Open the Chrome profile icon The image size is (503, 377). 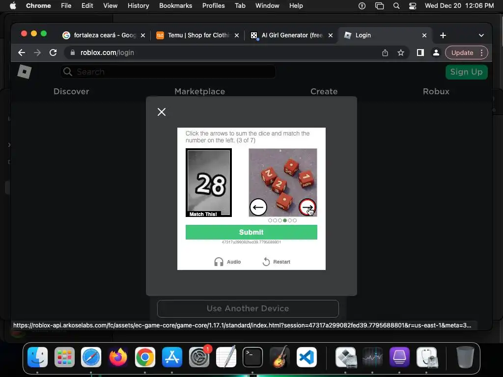pyautogui.click(x=436, y=53)
